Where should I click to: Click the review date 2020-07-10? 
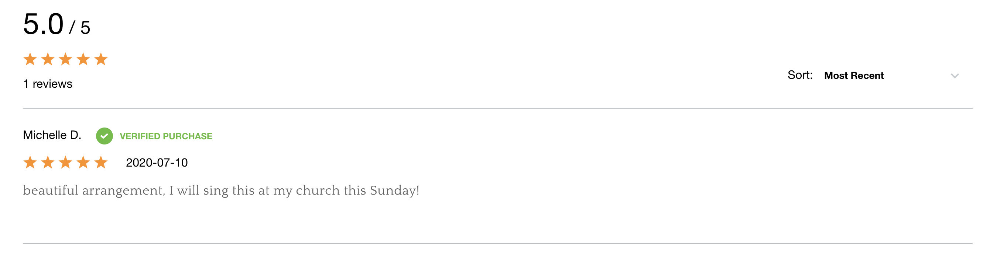click(157, 163)
